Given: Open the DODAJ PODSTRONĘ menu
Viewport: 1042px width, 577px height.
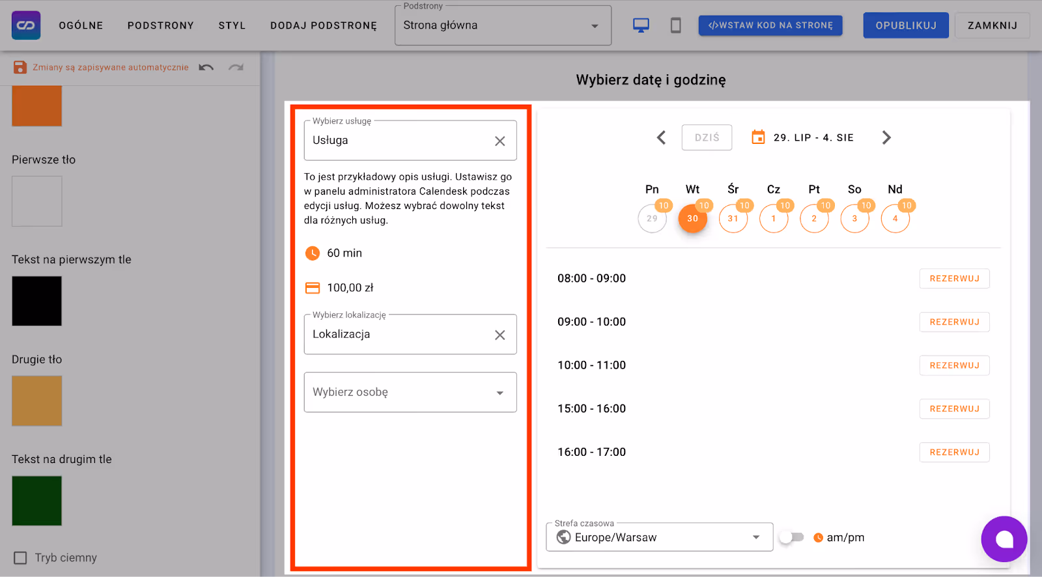Looking at the screenshot, I should pos(324,25).
